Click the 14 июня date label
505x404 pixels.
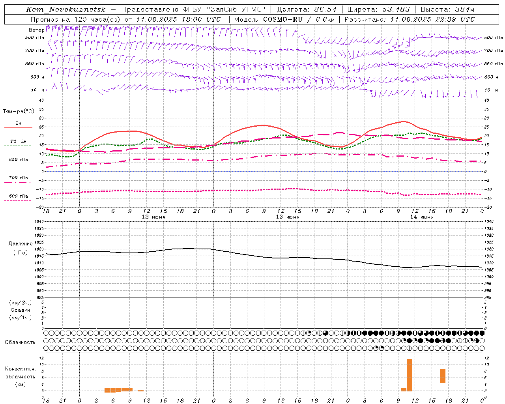[x=422, y=217]
